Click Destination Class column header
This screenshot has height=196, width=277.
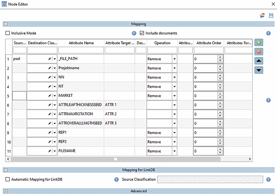pyautogui.click(x=42, y=43)
